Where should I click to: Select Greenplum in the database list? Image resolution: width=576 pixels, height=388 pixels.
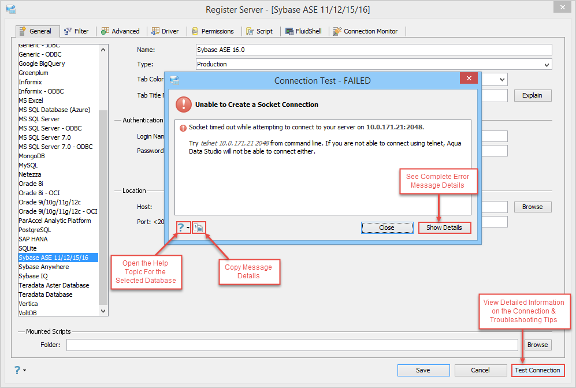click(34, 73)
